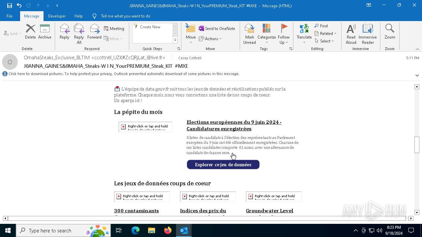Viewport: 422px width, 237px height.
Task: Archive this message
Action: click(45, 32)
